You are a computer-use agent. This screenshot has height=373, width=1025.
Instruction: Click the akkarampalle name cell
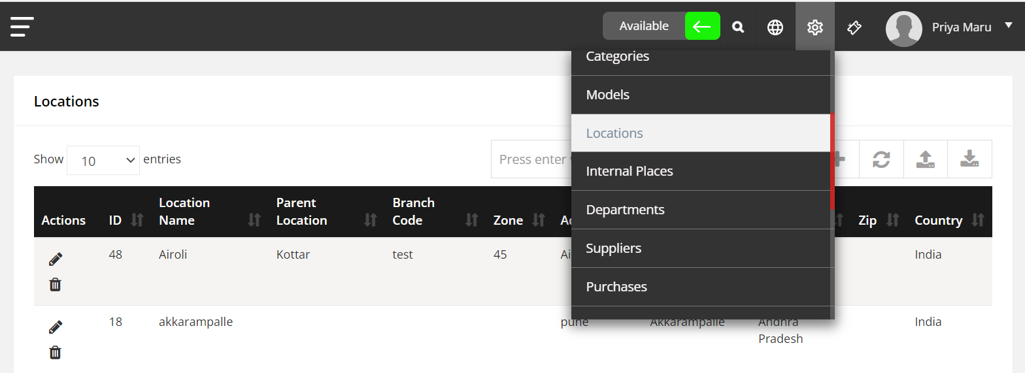point(196,322)
